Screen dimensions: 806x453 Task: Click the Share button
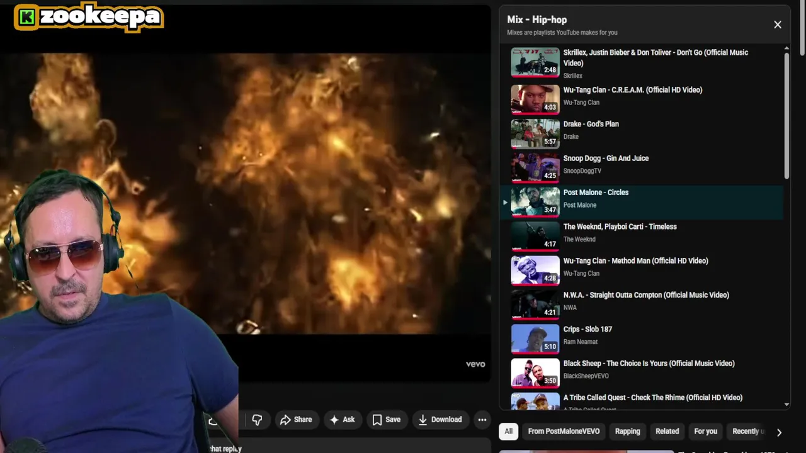click(x=296, y=420)
